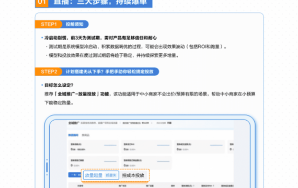The image size is (298, 188).
Task: Select the 控成本投放 delivery option
Action: (x=133, y=175)
